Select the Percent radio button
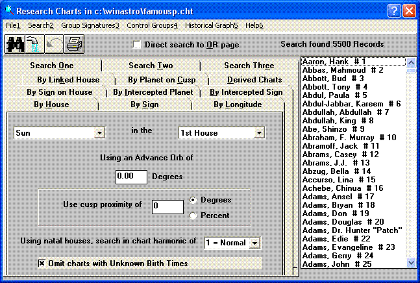 193,215
